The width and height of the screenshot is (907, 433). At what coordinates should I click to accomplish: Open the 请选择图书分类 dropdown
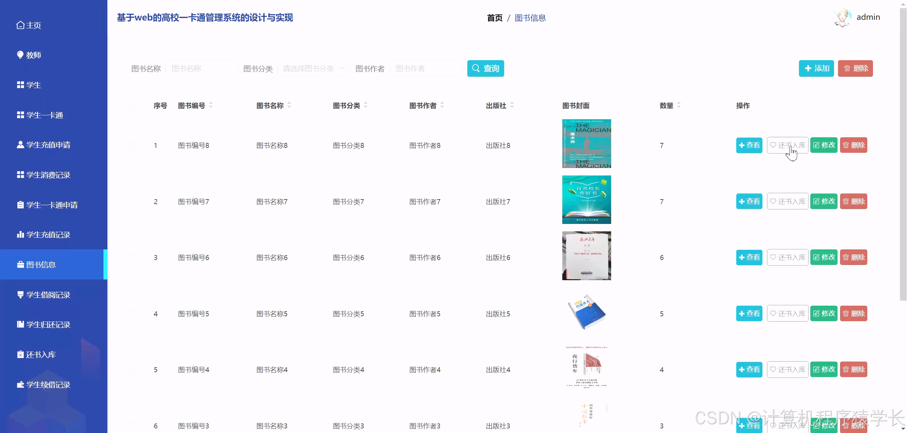click(313, 68)
